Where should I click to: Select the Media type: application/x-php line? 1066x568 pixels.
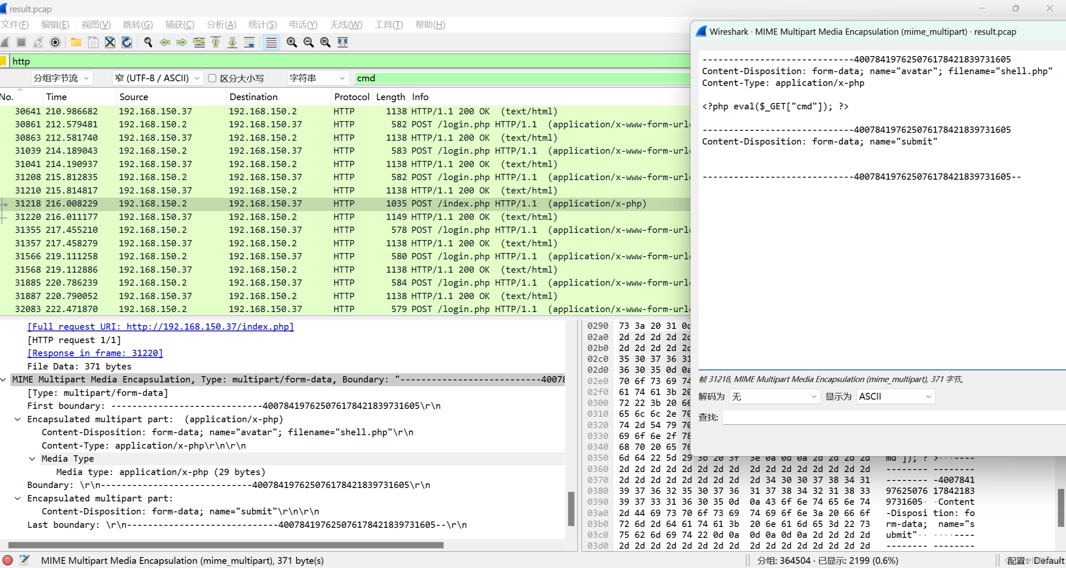[x=160, y=472]
